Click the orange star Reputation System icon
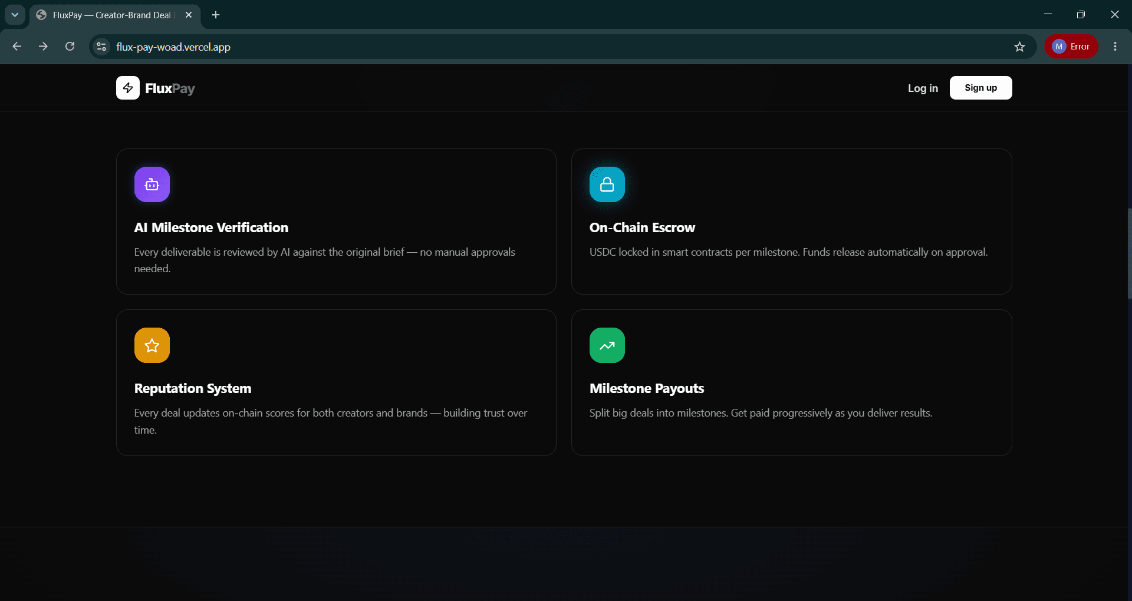Viewport: 1132px width, 601px height. (x=152, y=345)
